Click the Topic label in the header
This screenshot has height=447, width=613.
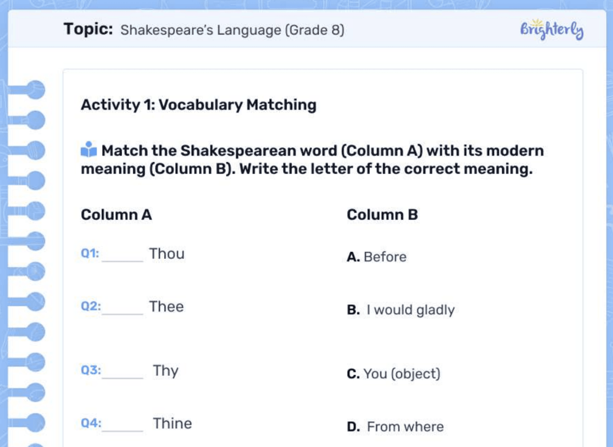pyautogui.click(x=88, y=29)
